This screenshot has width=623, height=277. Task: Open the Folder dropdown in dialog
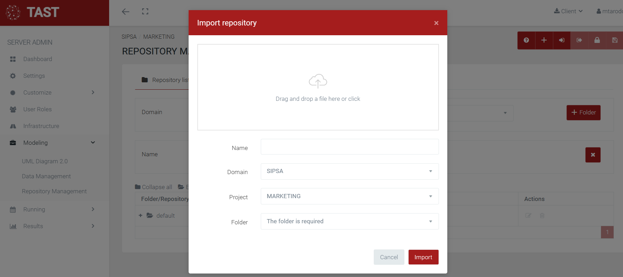point(349,221)
